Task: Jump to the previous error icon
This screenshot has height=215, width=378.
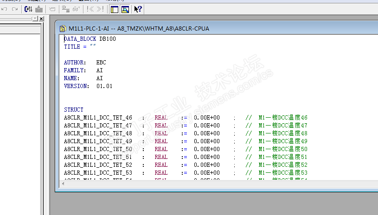Action: point(90,9)
